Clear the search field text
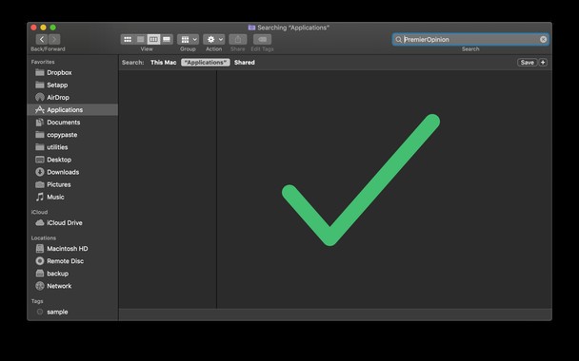The width and height of the screenshot is (579, 361). pyautogui.click(x=543, y=39)
